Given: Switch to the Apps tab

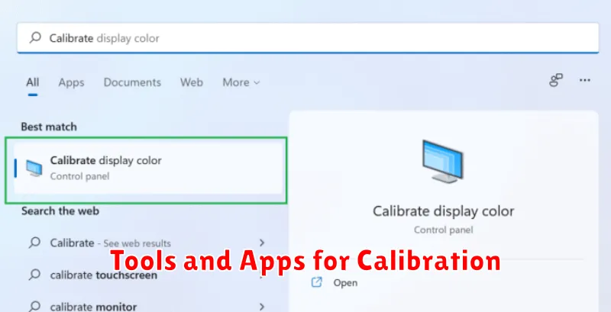Looking at the screenshot, I should coord(71,82).
